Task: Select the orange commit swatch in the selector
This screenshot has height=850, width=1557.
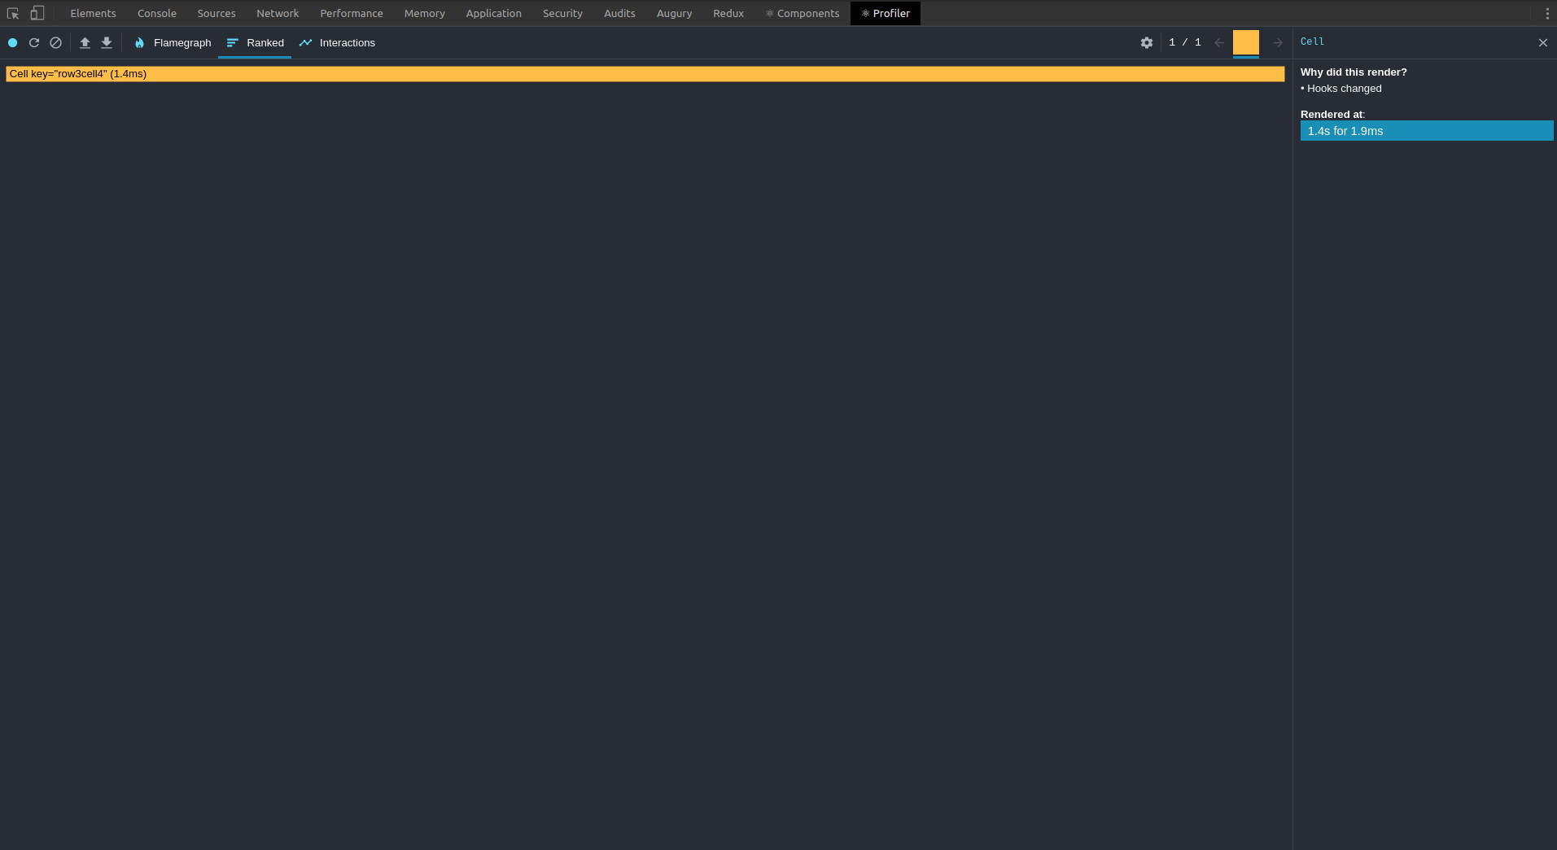Action: [x=1244, y=42]
